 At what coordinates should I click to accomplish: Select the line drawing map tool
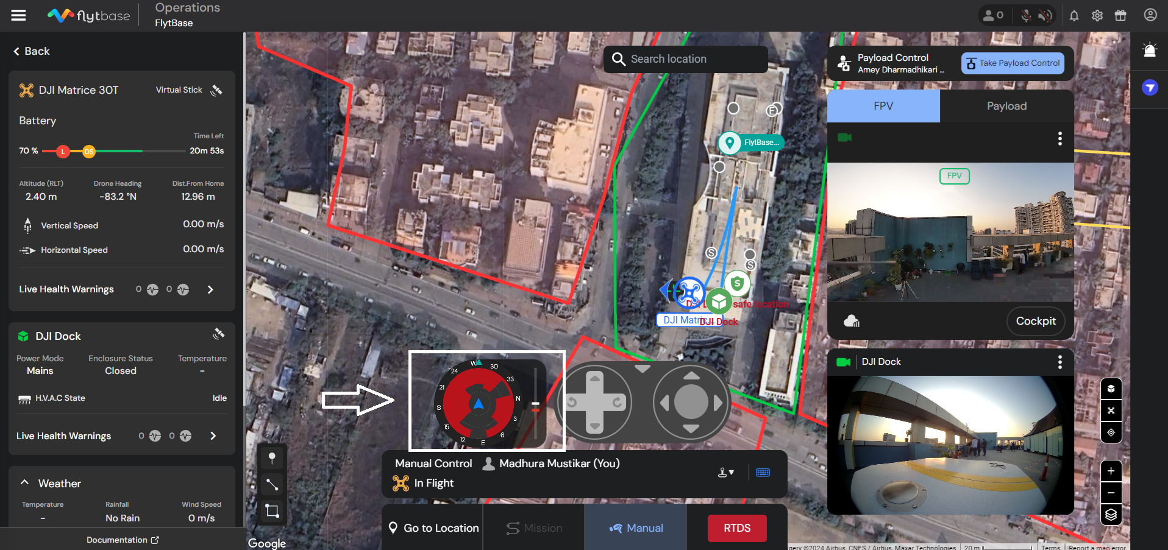[x=272, y=484]
